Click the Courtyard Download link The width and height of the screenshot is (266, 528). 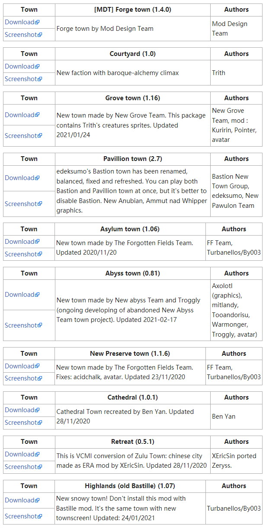19,66
